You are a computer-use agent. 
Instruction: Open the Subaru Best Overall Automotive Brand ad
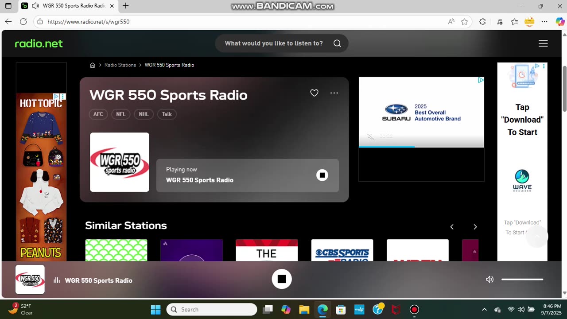(421, 113)
